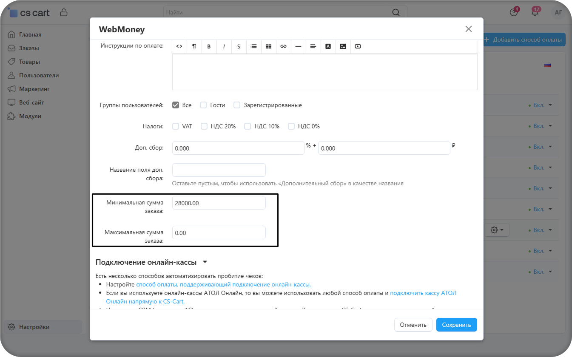The height and width of the screenshot is (357, 572).
Task: Enable the Гости user group
Action: [x=203, y=105]
